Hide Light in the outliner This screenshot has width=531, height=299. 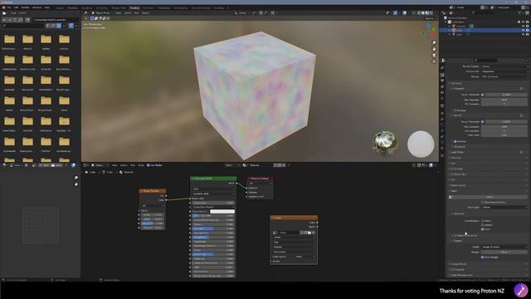tap(524, 35)
